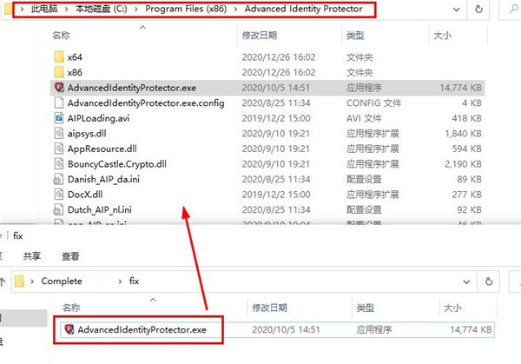Click folder icon in fix window address bar
This screenshot has width=521, height=364.
pos(19,281)
